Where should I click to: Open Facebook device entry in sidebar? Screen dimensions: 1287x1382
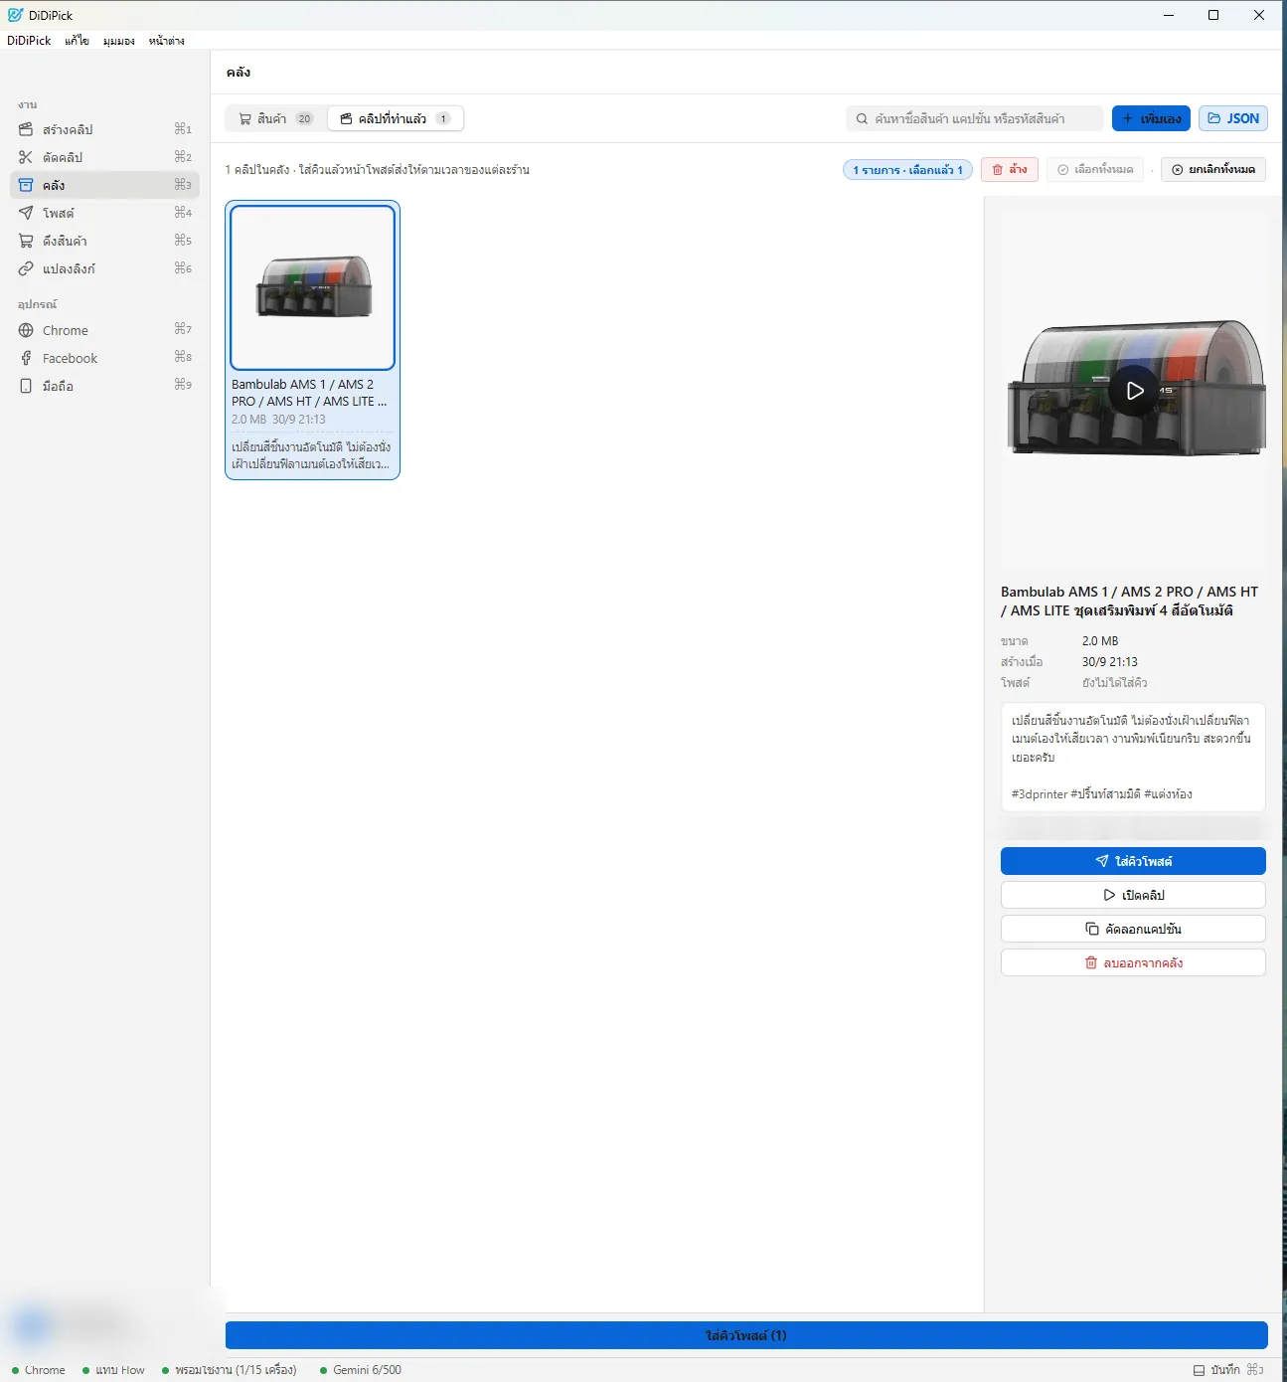click(104, 358)
